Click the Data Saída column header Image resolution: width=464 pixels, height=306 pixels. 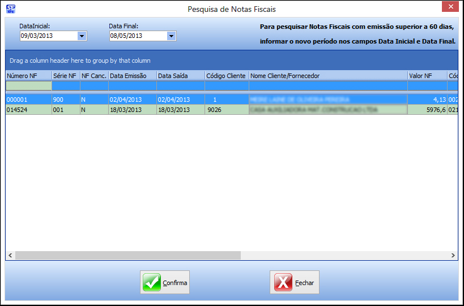click(x=180, y=76)
